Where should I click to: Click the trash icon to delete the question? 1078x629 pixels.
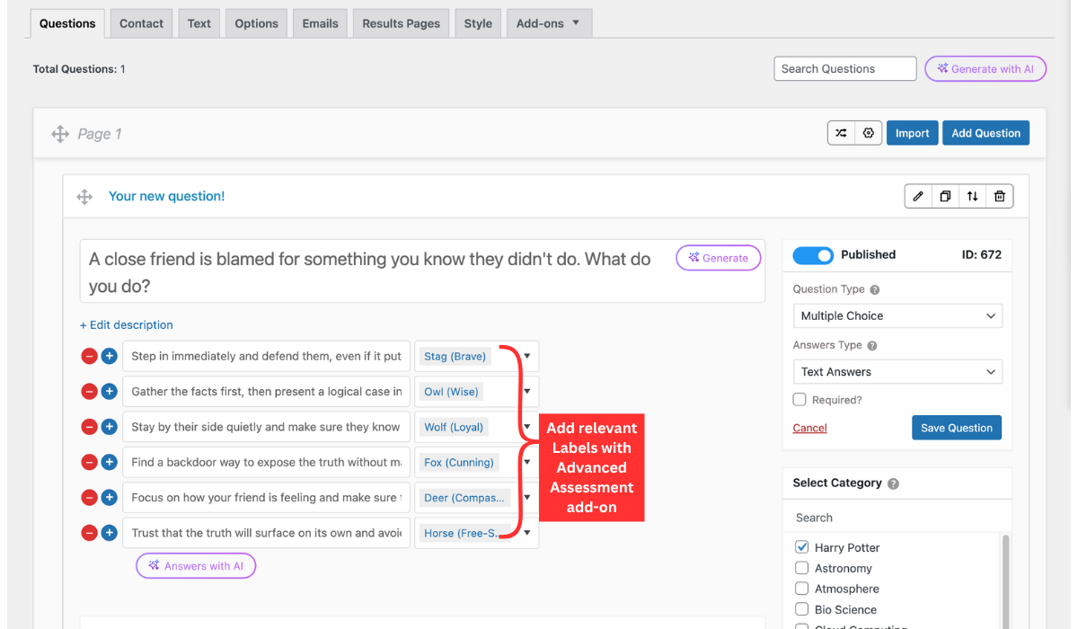coord(1000,197)
